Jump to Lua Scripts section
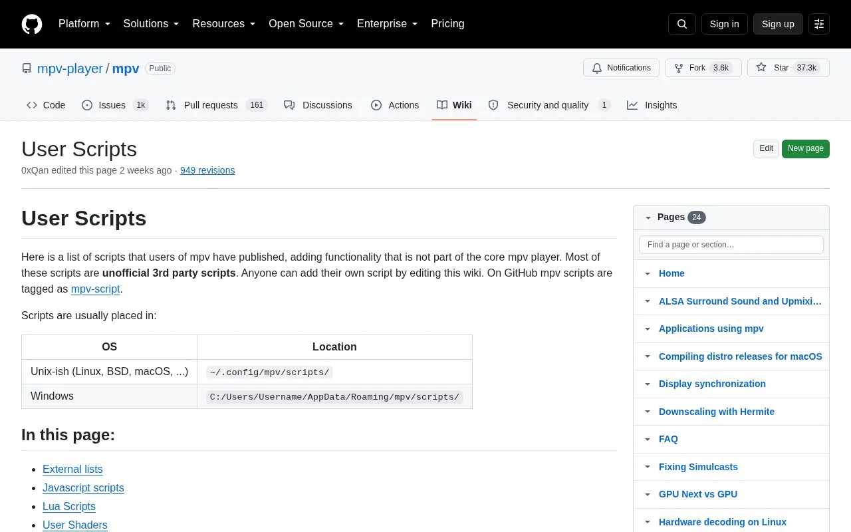This screenshot has height=532, width=851. pyautogui.click(x=69, y=507)
